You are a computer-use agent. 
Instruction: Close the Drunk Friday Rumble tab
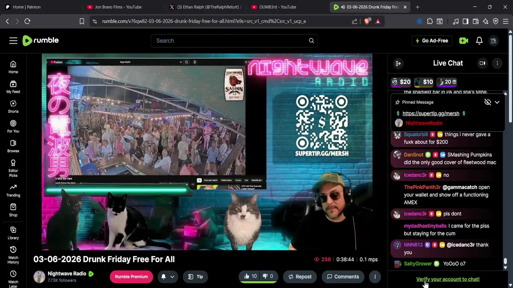click(405, 7)
